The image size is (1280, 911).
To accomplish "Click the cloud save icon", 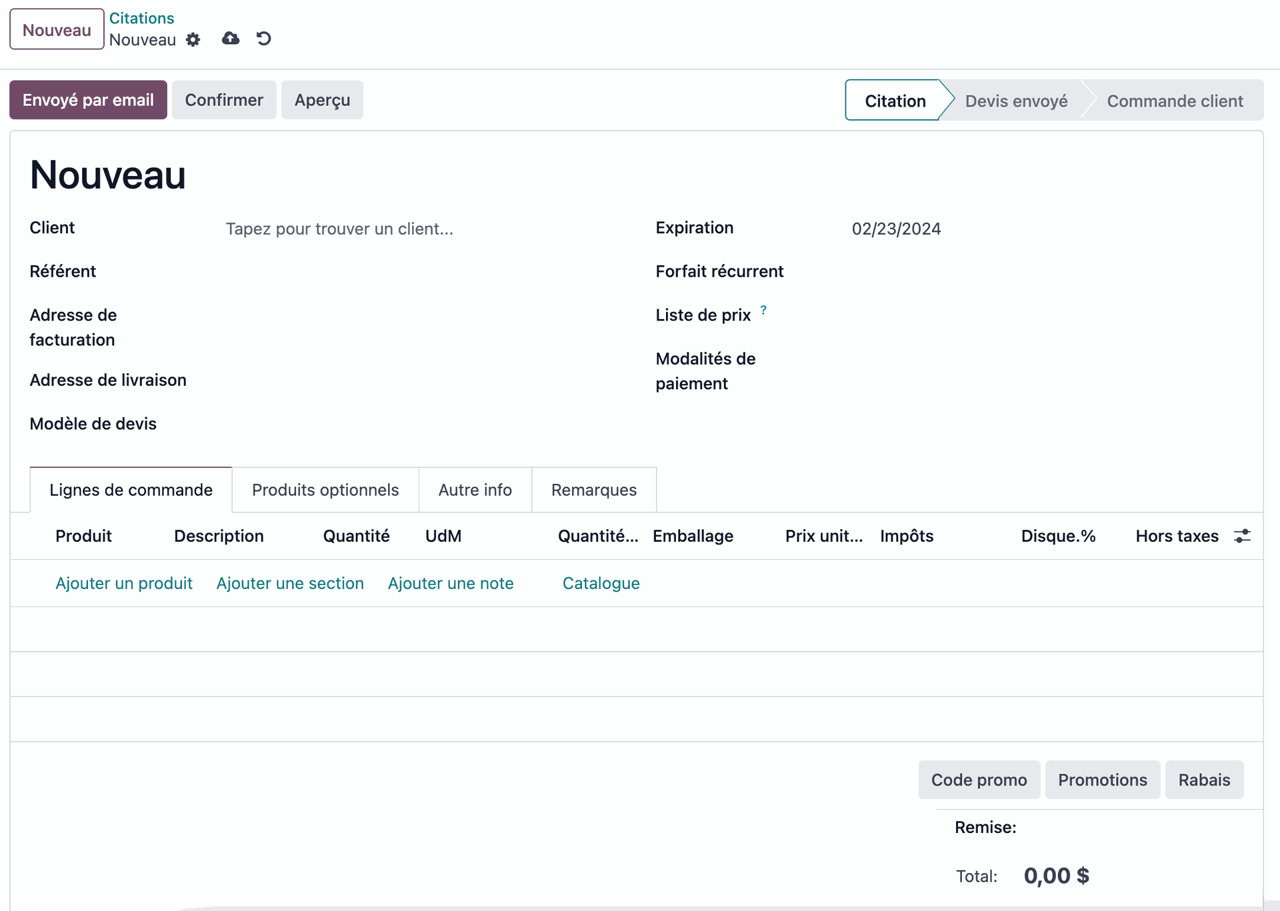I will click(231, 39).
